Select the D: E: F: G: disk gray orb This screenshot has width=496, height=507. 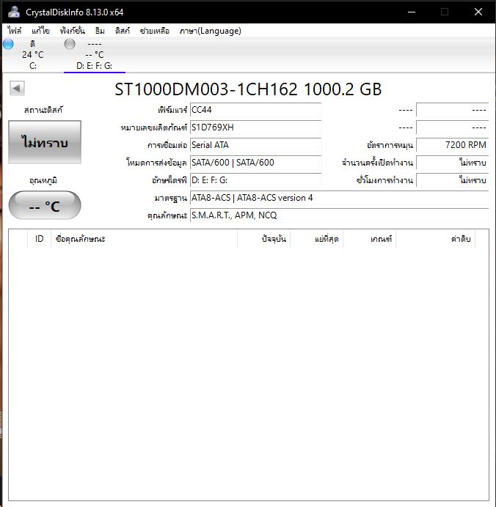70,44
